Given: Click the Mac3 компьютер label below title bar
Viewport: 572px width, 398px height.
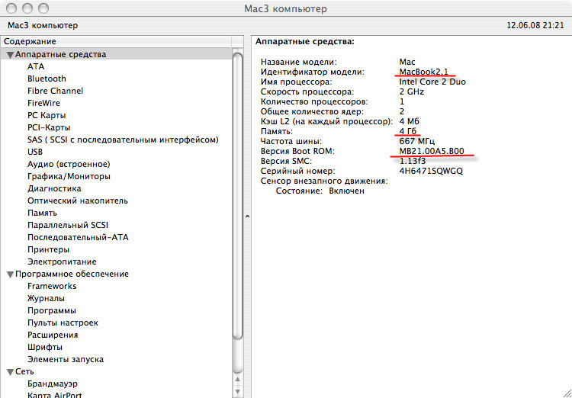Looking at the screenshot, I should point(43,25).
